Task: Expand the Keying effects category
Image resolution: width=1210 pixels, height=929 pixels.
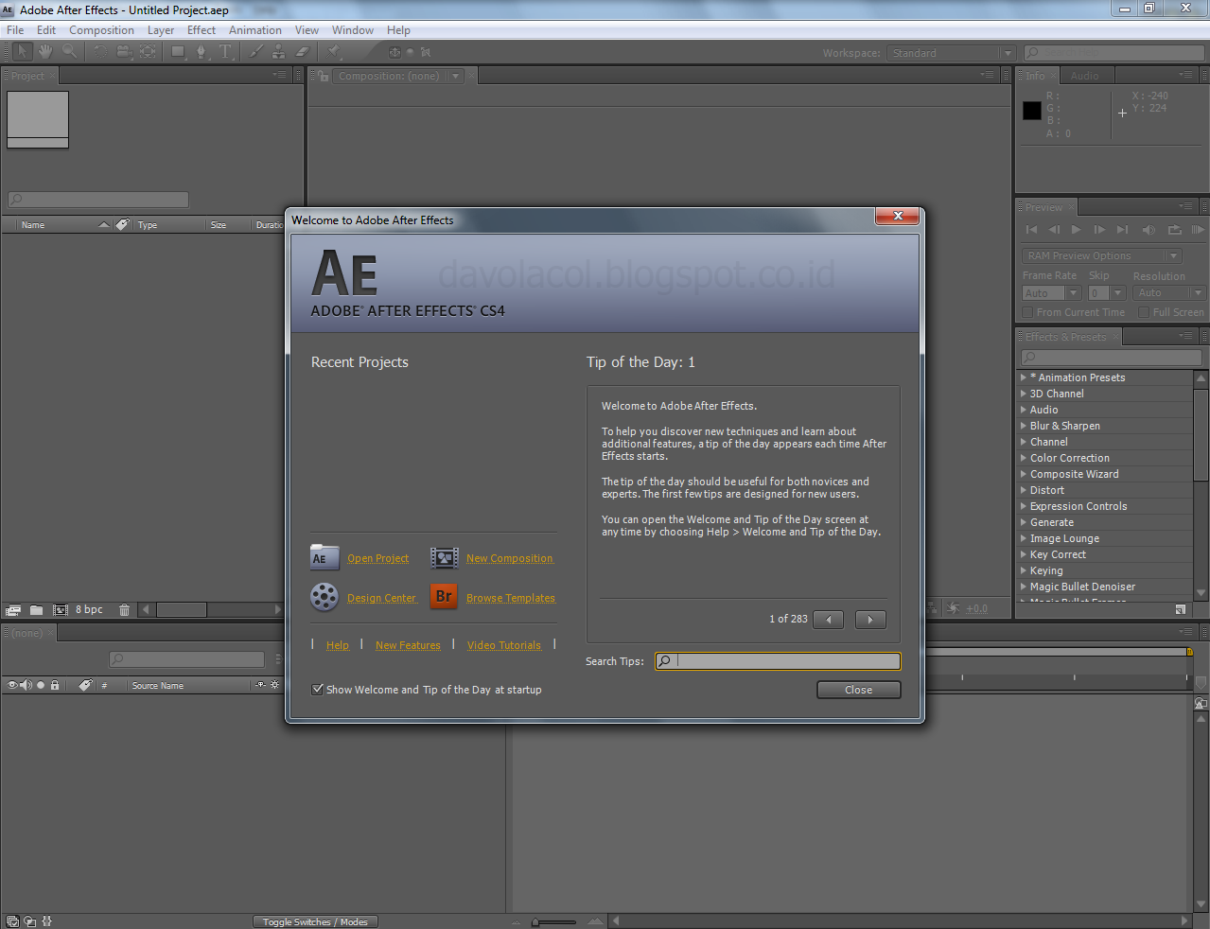Action: (1023, 570)
